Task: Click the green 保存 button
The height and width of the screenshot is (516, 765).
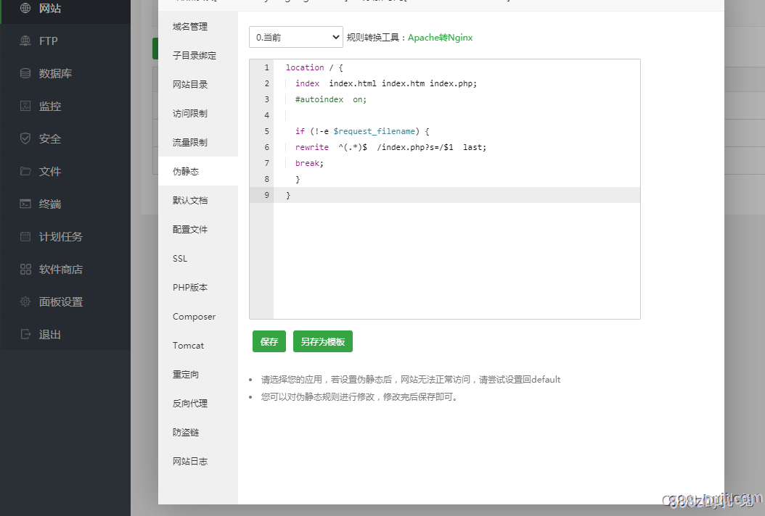Action: [x=269, y=341]
